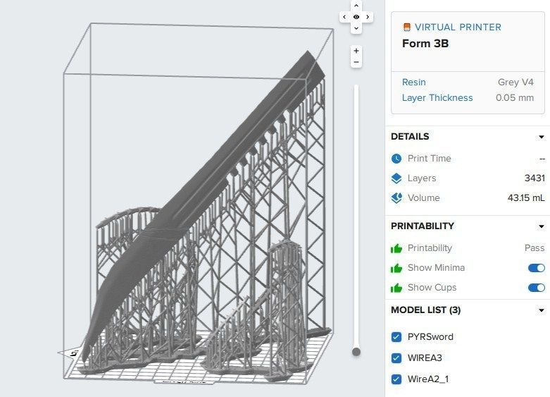Collapse the Printability section
Screen dimensions: 550x397
tap(541, 226)
